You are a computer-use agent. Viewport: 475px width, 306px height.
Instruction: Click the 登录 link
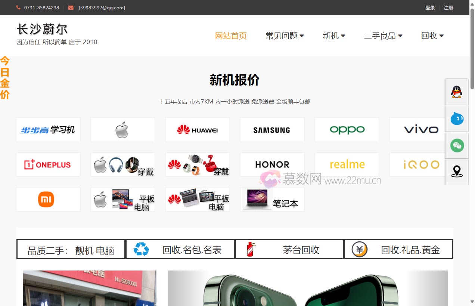pos(430,7)
